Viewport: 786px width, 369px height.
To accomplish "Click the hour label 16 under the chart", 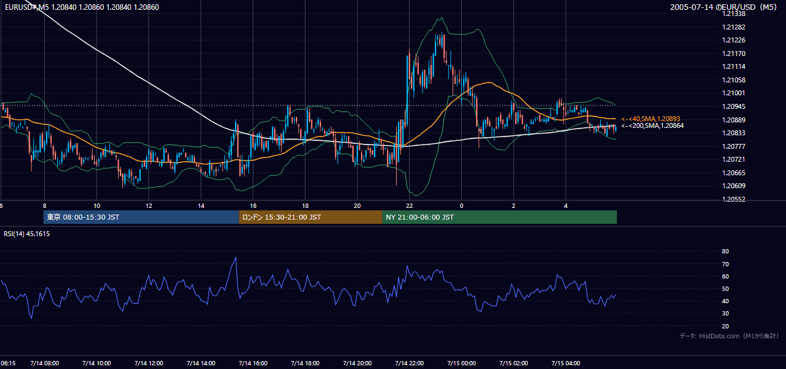I will (x=253, y=206).
